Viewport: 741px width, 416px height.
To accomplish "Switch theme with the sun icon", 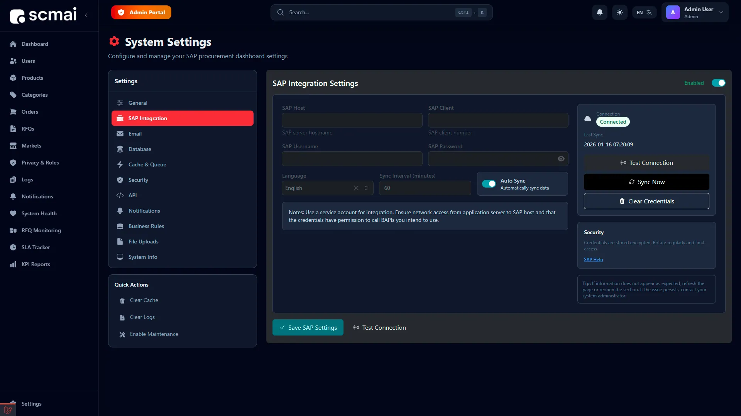I will [x=620, y=12].
